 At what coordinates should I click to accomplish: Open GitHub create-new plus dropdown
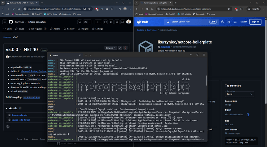tap(98, 22)
